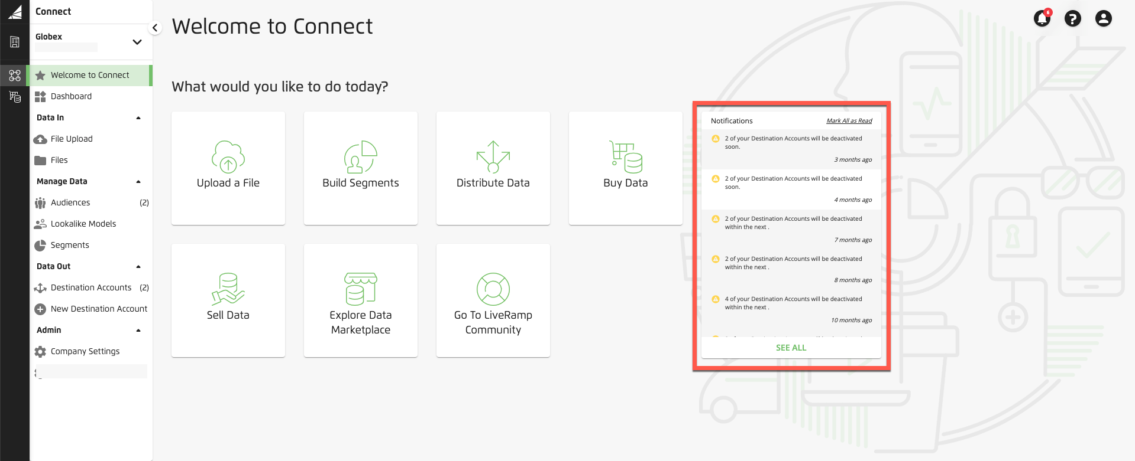Click the Build Segments chart icon
Image resolution: width=1135 pixels, height=461 pixels.
click(361, 156)
